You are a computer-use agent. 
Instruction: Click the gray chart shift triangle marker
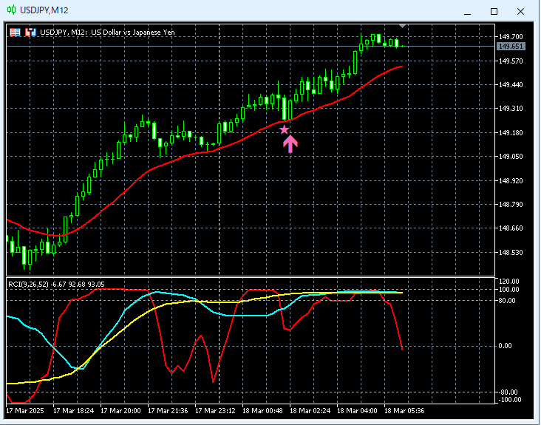402,26
